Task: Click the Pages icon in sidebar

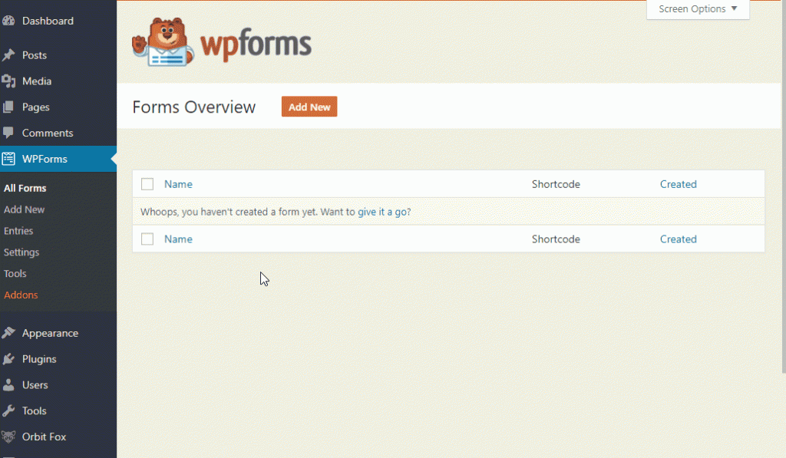Action: click(x=9, y=107)
